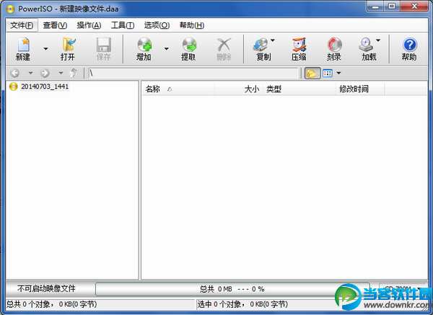Open the 工具(T) menu
Viewport: 433px width, 315px height.
tap(123, 25)
